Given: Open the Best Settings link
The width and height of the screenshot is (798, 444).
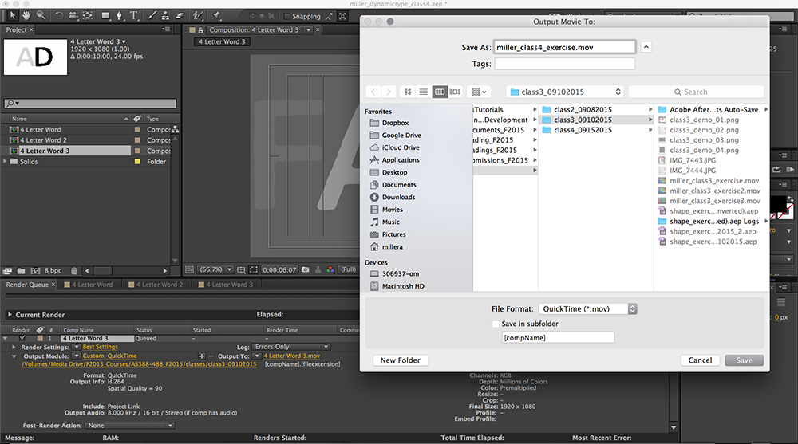Looking at the screenshot, I should (x=101, y=347).
